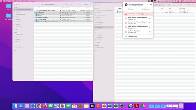
Task: Open Apple TV from the Dock
Action: tap(92, 106)
